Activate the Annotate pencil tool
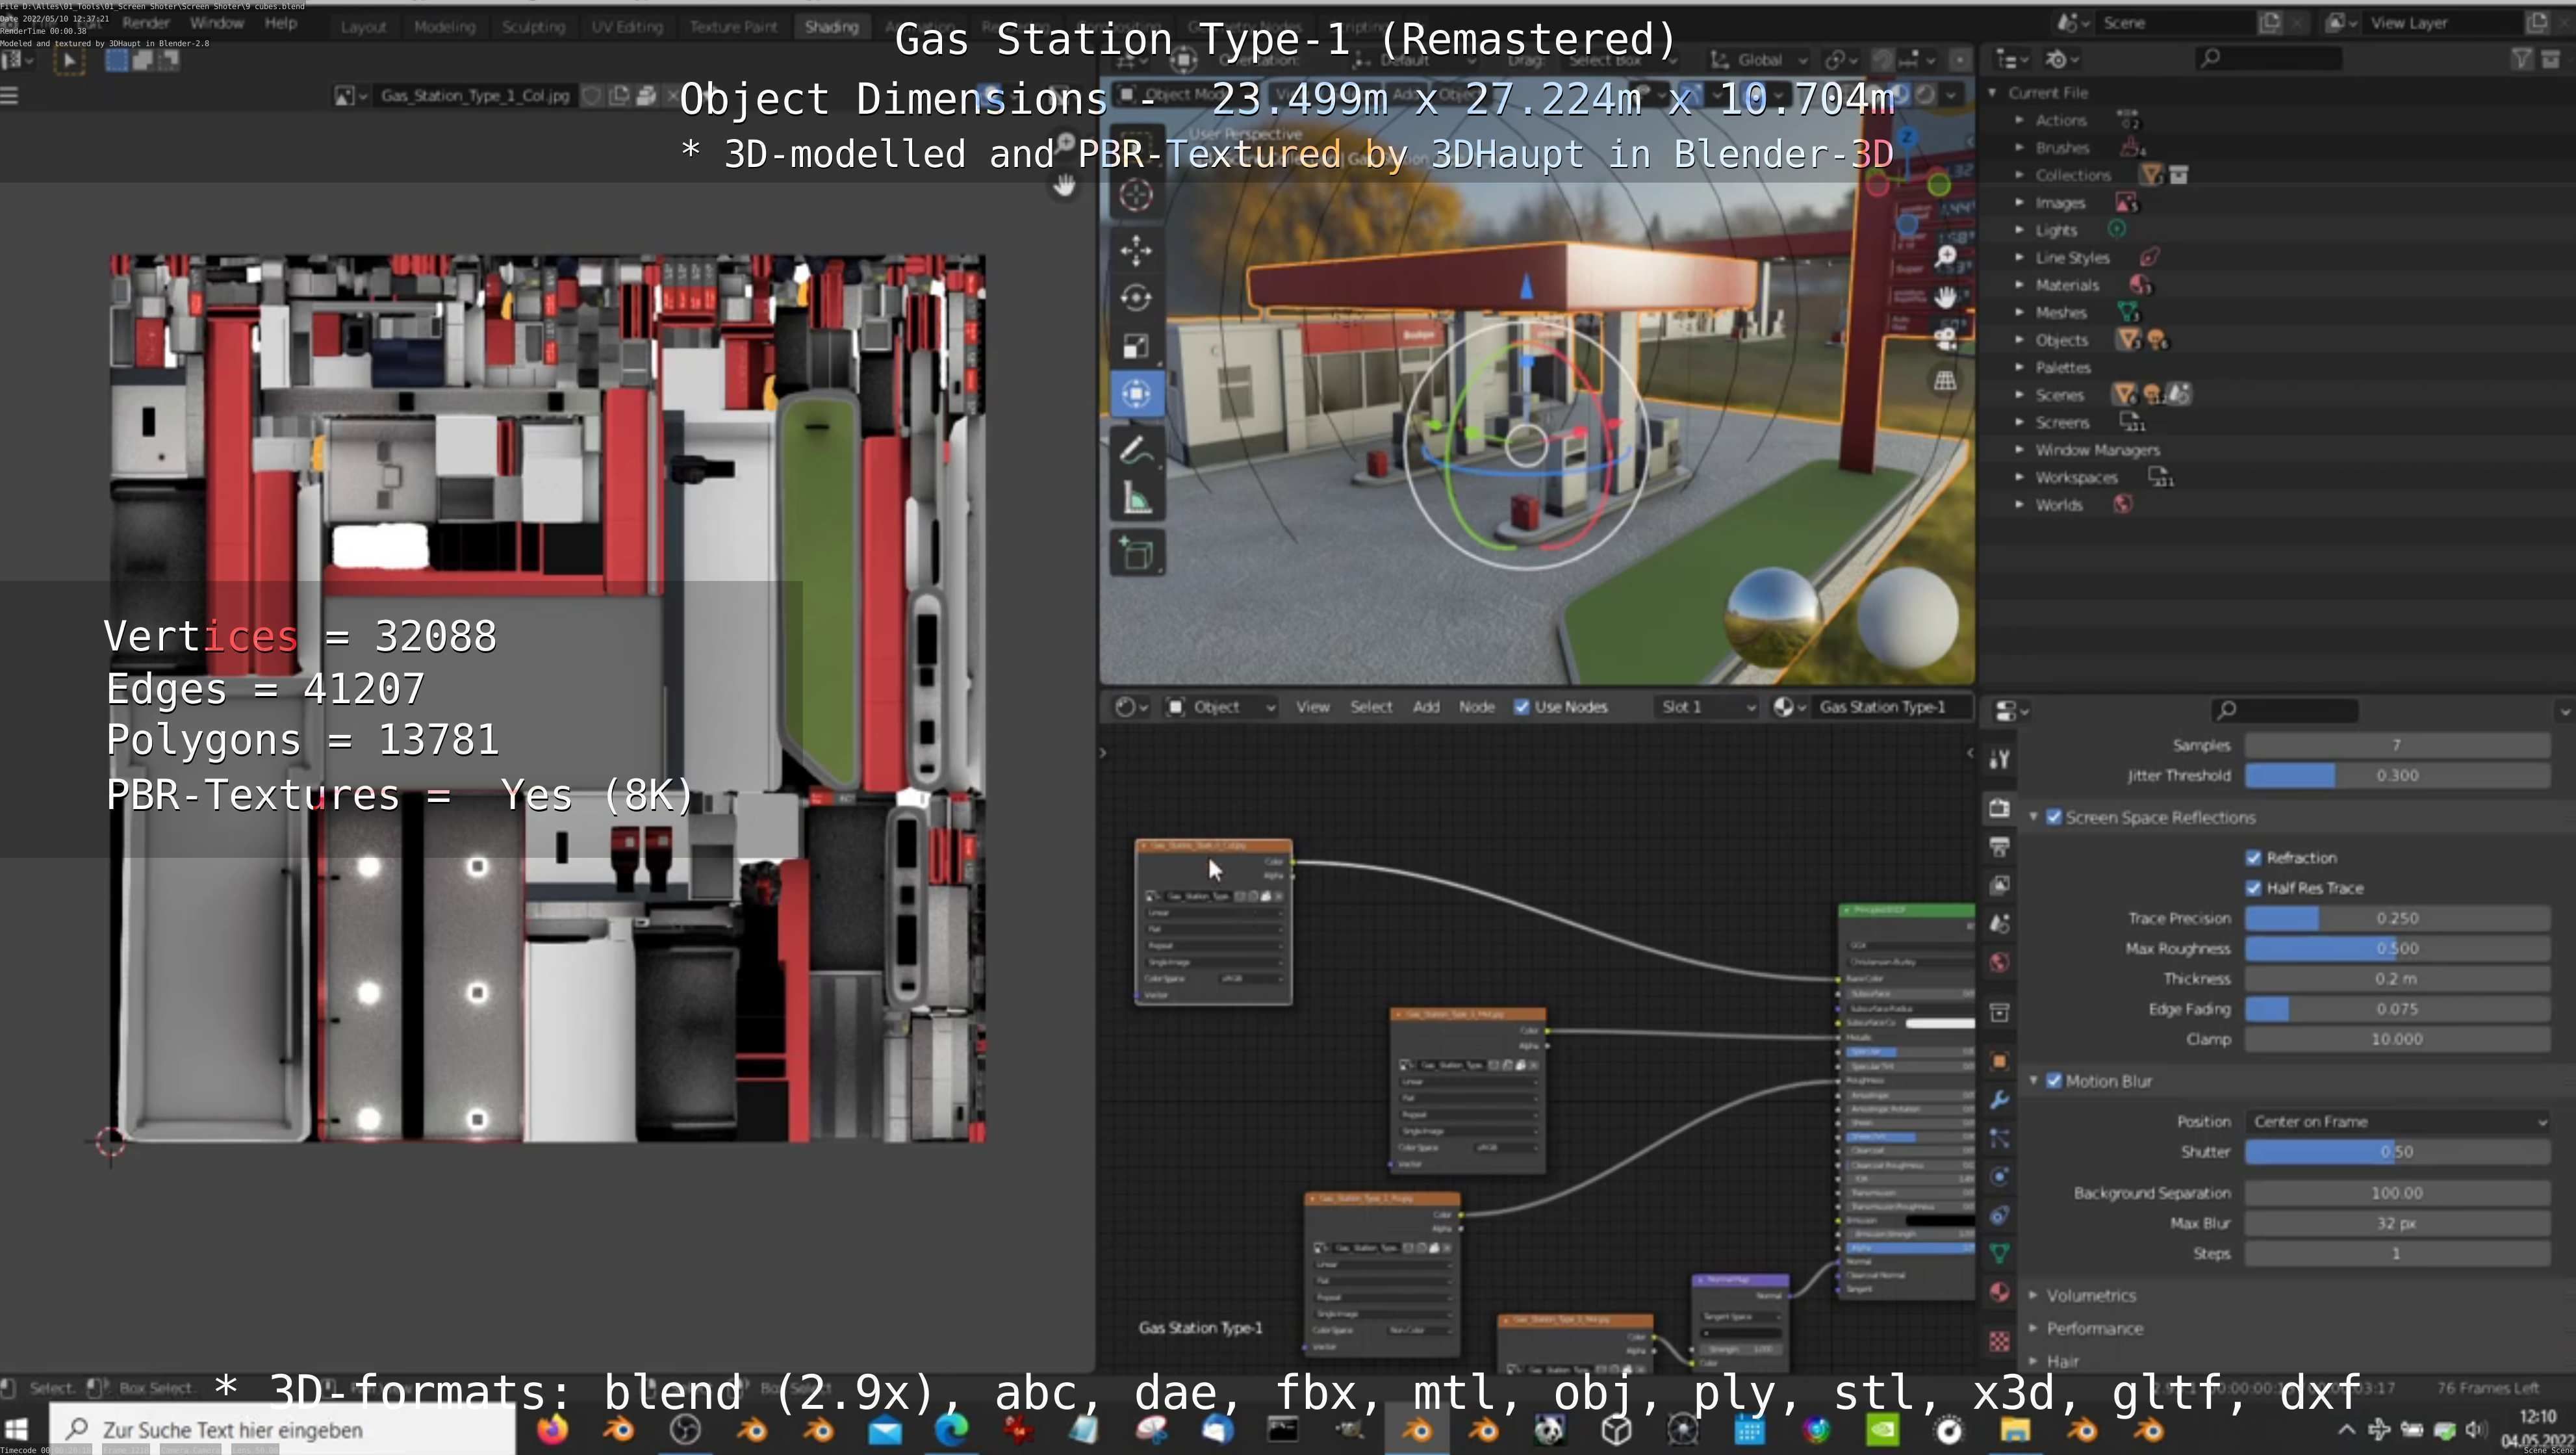The width and height of the screenshot is (2576, 1455). click(1136, 451)
